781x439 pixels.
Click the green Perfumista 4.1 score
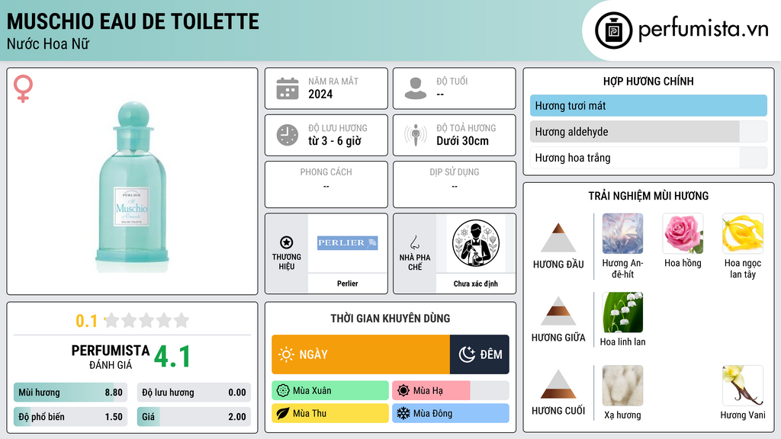(172, 357)
